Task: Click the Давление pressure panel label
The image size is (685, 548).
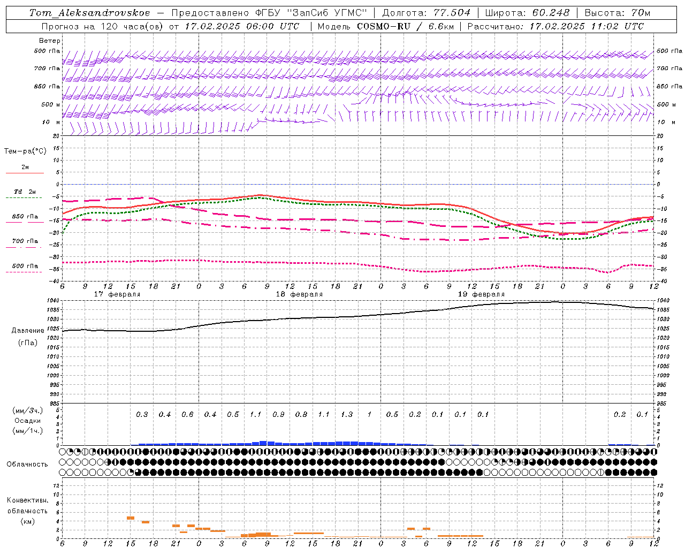Action: pos(28,331)
